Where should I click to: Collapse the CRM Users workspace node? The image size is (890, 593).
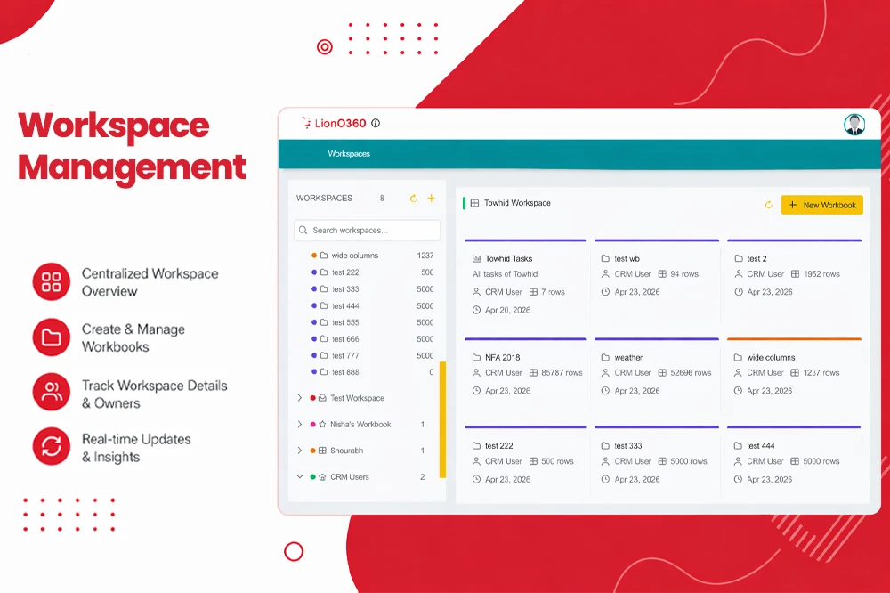pyautogui.click(x=300, y=477)
